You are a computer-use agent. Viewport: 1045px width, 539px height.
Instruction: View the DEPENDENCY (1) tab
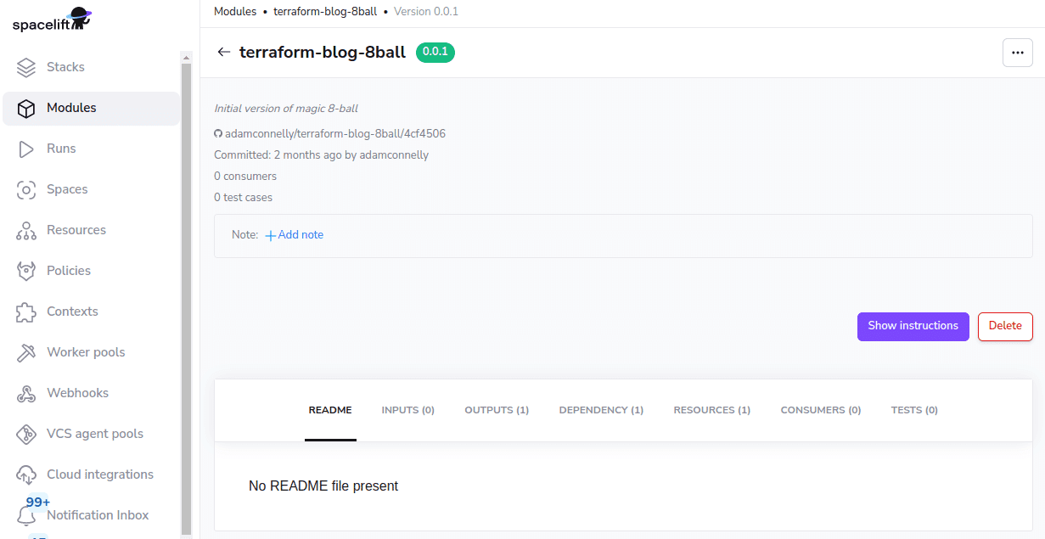601,410
